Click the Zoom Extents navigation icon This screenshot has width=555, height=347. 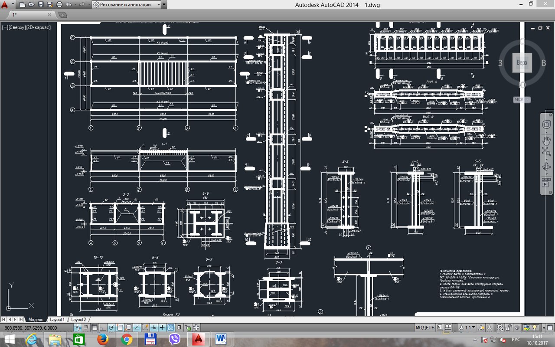click(x=546, y=151)
